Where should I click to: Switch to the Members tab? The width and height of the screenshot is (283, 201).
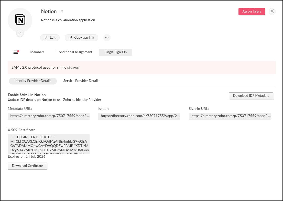pos(37,52)
